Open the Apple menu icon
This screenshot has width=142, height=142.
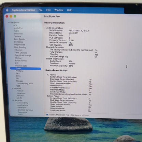tap(7, 10)
